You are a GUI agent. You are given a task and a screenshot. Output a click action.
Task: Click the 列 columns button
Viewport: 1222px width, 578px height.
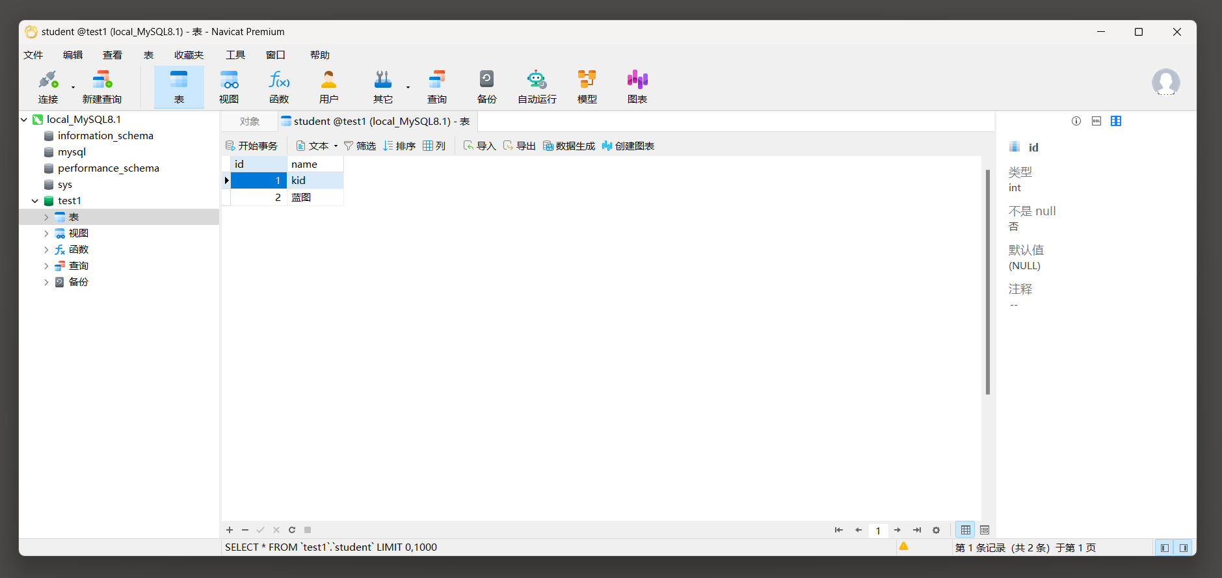tap(434, 146)
